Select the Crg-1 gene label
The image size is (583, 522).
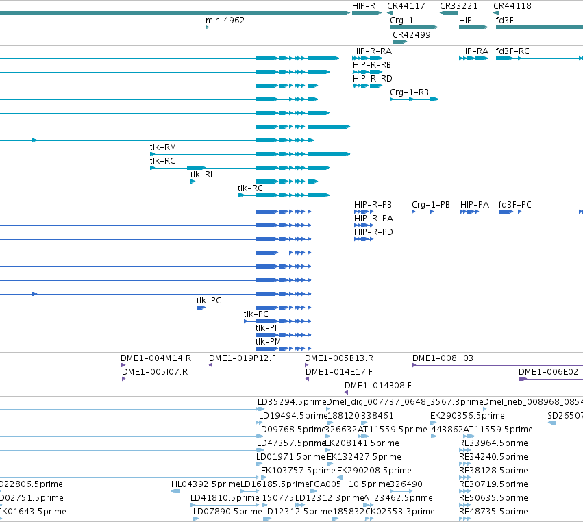[x=401, y=21]
